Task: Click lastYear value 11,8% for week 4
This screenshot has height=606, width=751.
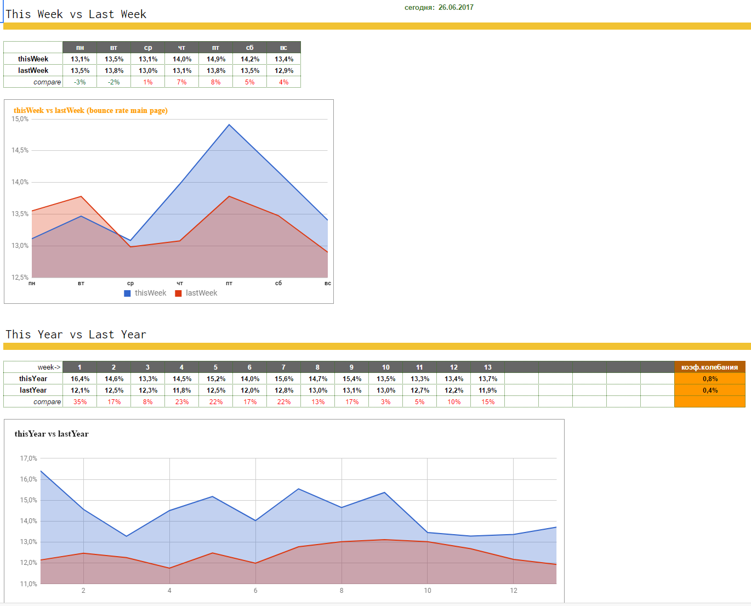Action: coord(182,390)
